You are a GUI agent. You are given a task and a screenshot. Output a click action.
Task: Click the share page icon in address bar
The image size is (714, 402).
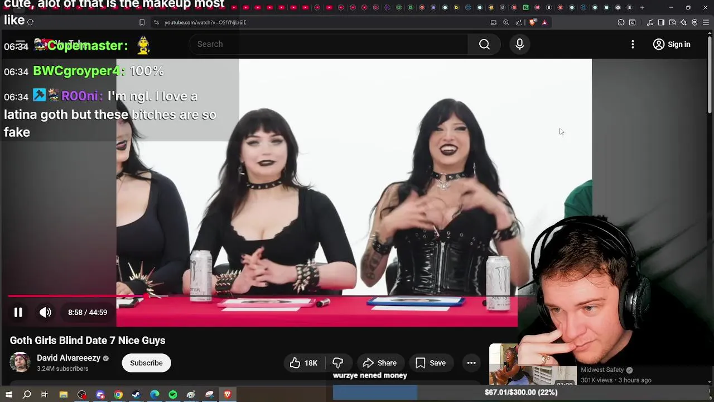coord(519,22)
